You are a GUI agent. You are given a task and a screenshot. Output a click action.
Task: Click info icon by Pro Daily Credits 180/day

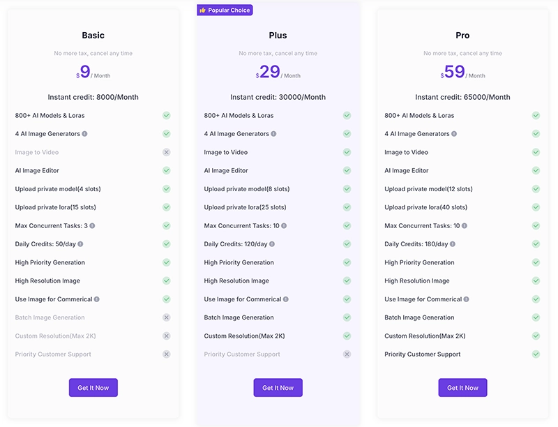(x=453, y=244)
